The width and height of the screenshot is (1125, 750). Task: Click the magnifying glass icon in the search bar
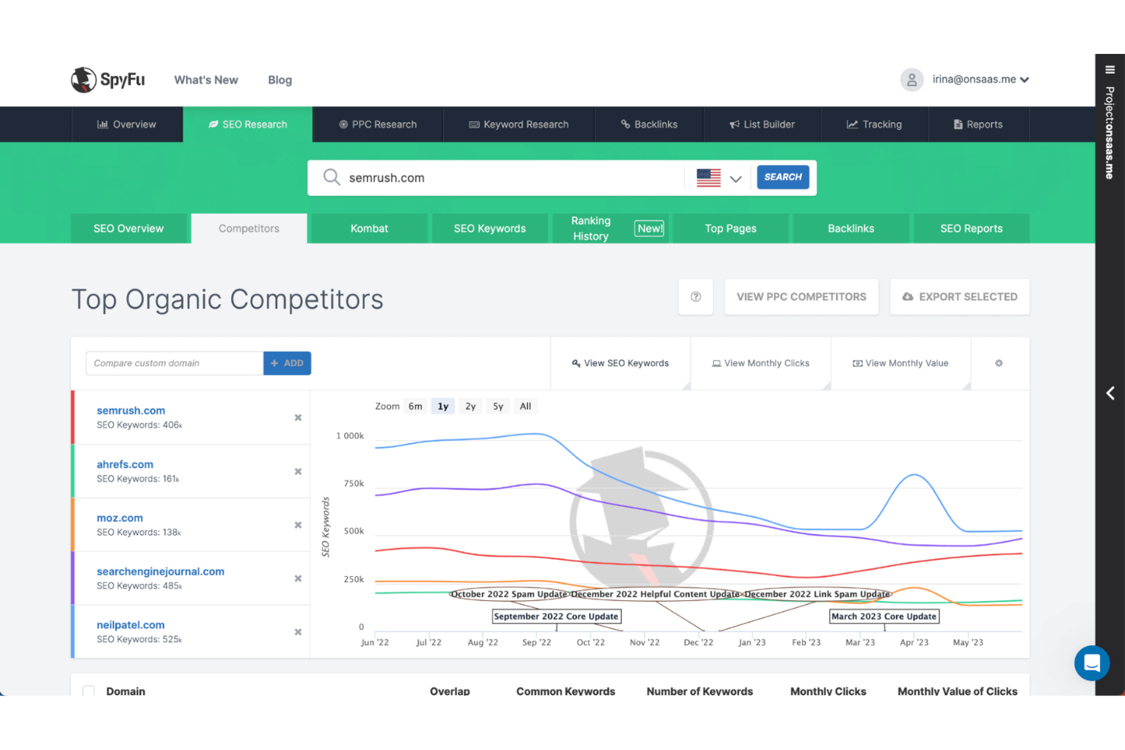(331, 177)
